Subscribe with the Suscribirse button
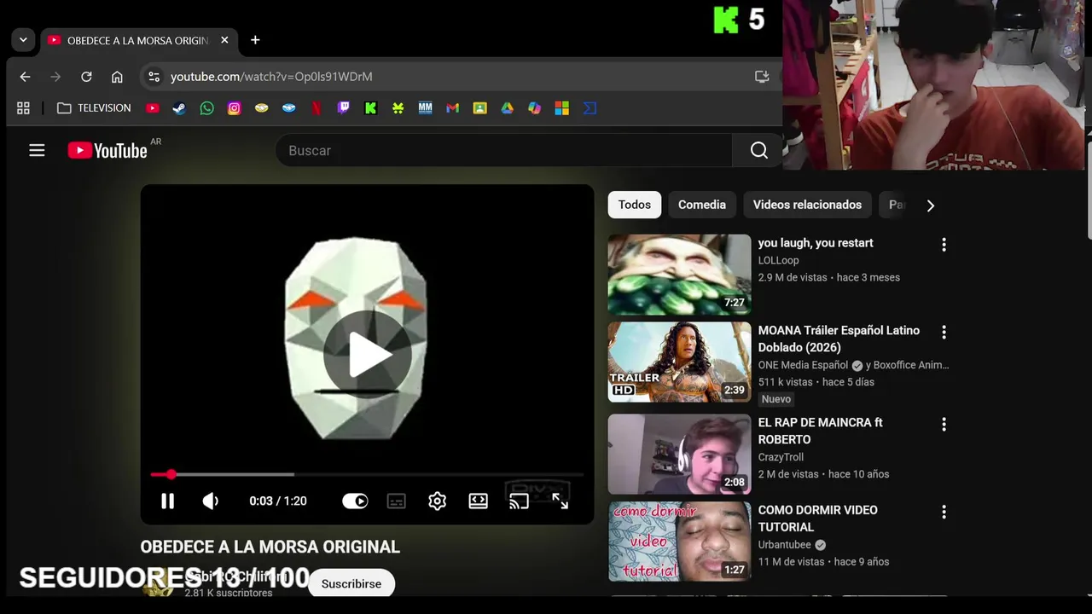The height and width of the screenshot is (614, 1092). tap(351, 583)
